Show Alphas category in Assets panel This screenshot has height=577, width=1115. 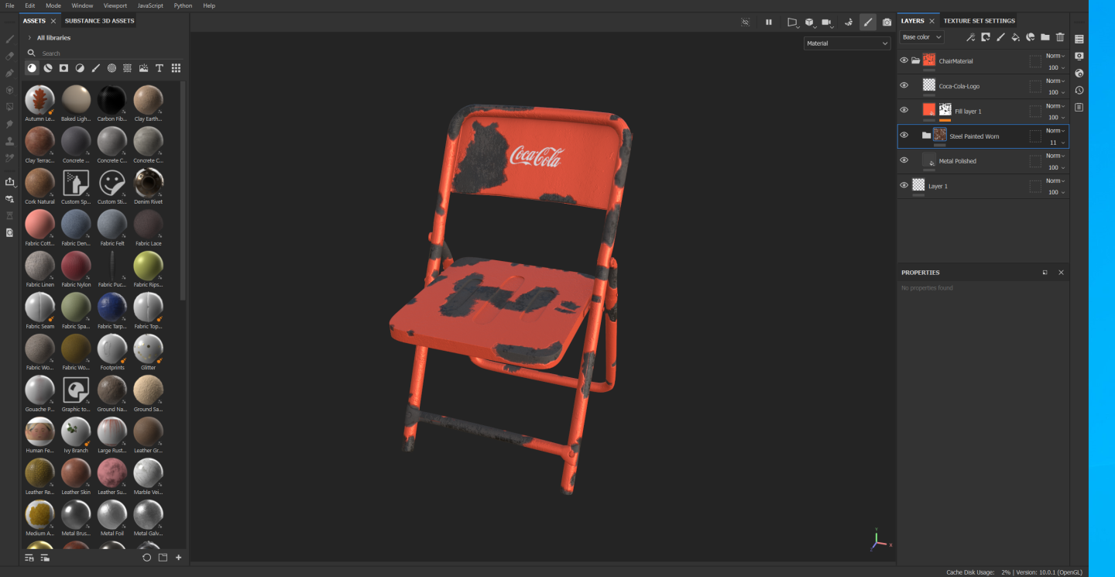[111, 68]
